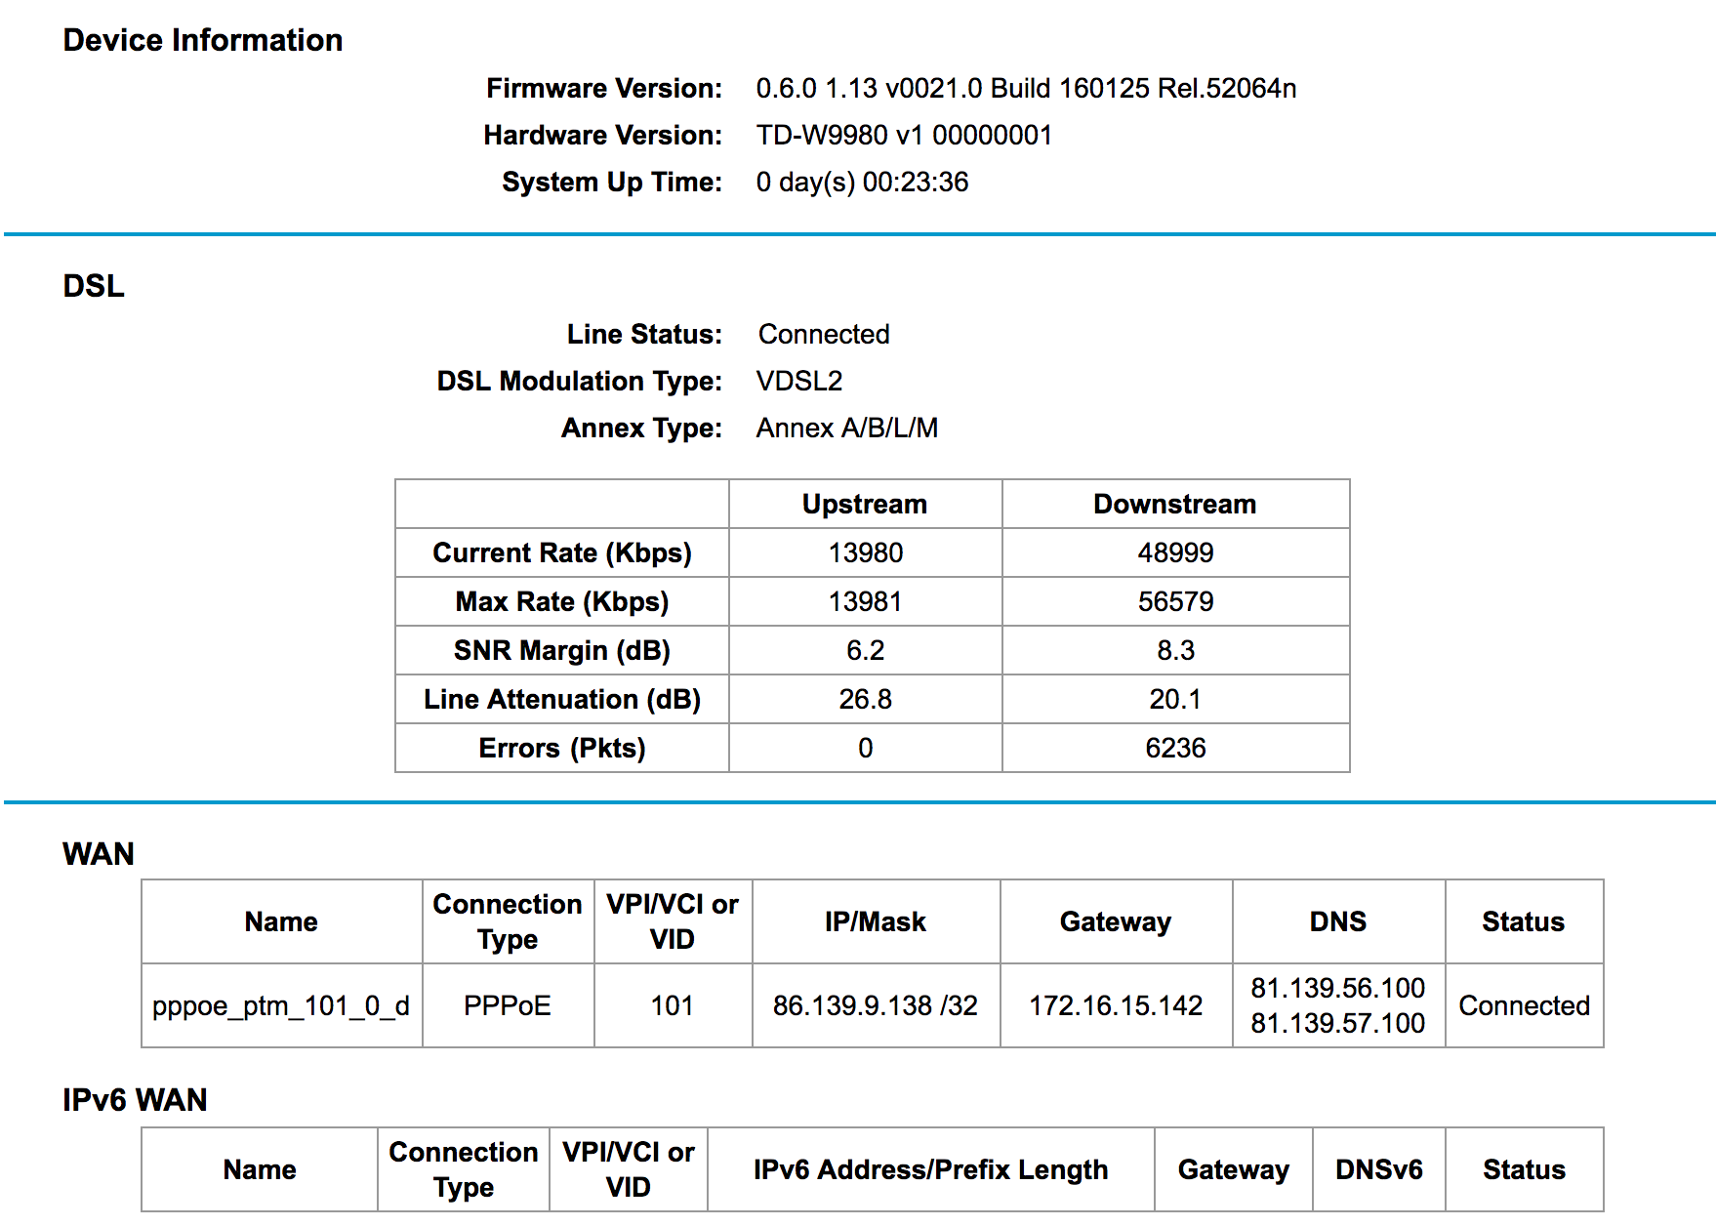Click the WAN IP address 86.139.9.138 /32

875,1005
